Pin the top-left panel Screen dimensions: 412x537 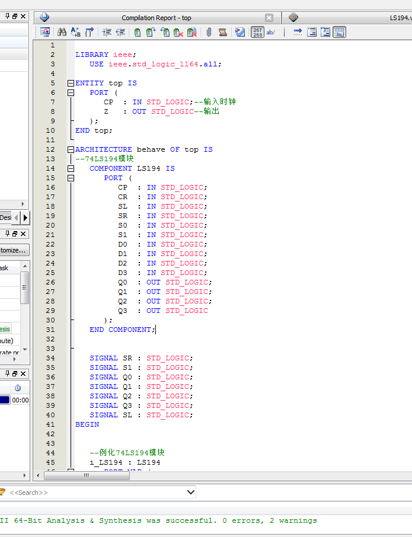click(7, 16)
